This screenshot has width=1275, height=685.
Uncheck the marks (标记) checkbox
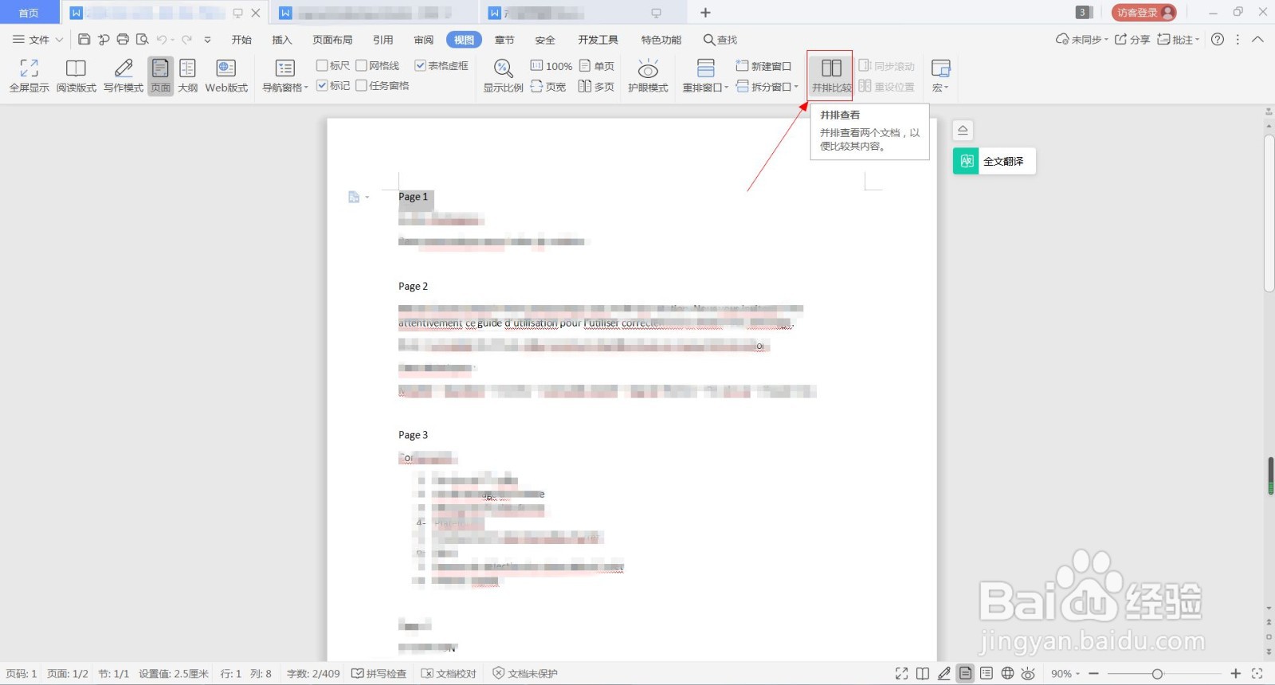(322, 85)
